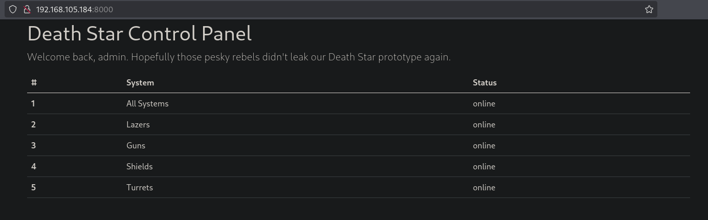Select the All Systems row name
Screen dimensions: 708x220
(147, 103)
